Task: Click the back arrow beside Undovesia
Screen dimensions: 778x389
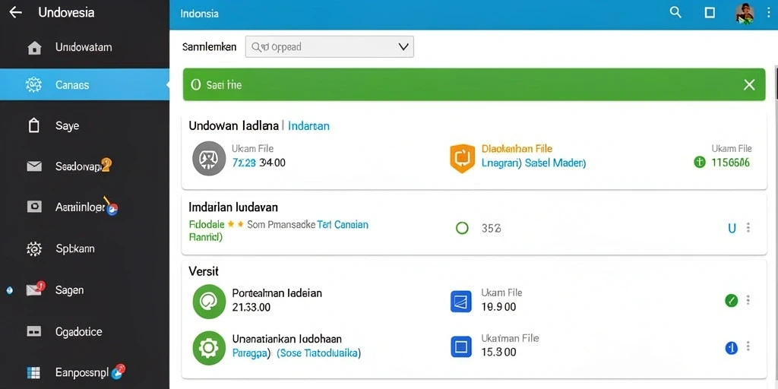Action: click(x=16, y=12)
